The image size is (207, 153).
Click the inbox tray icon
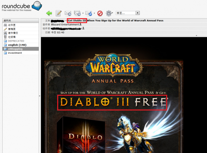5,25
